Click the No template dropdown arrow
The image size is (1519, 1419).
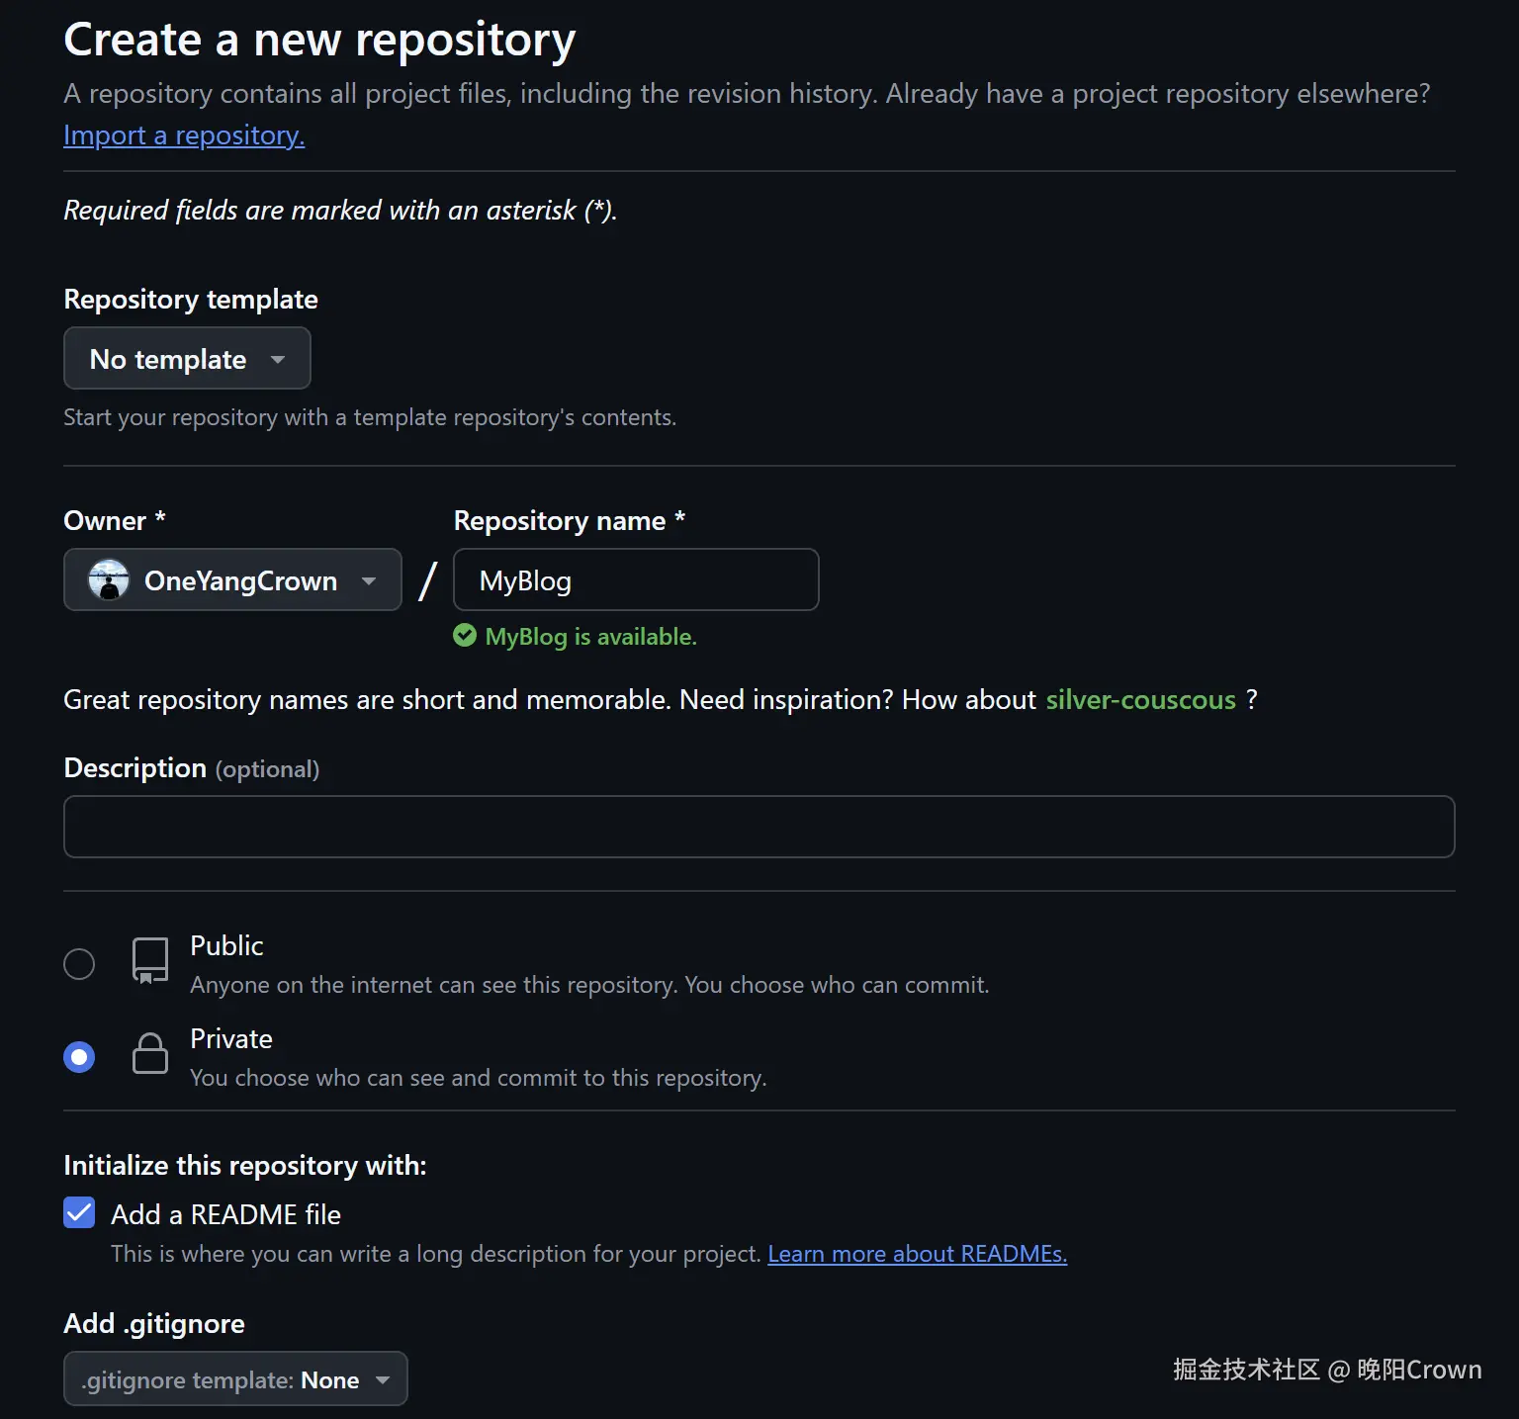click(x=278, y=360)
